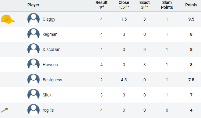Screen dimensions: 201x118
Task: Open Bestguess's profile avatar
Action: [x=33, y=80]
